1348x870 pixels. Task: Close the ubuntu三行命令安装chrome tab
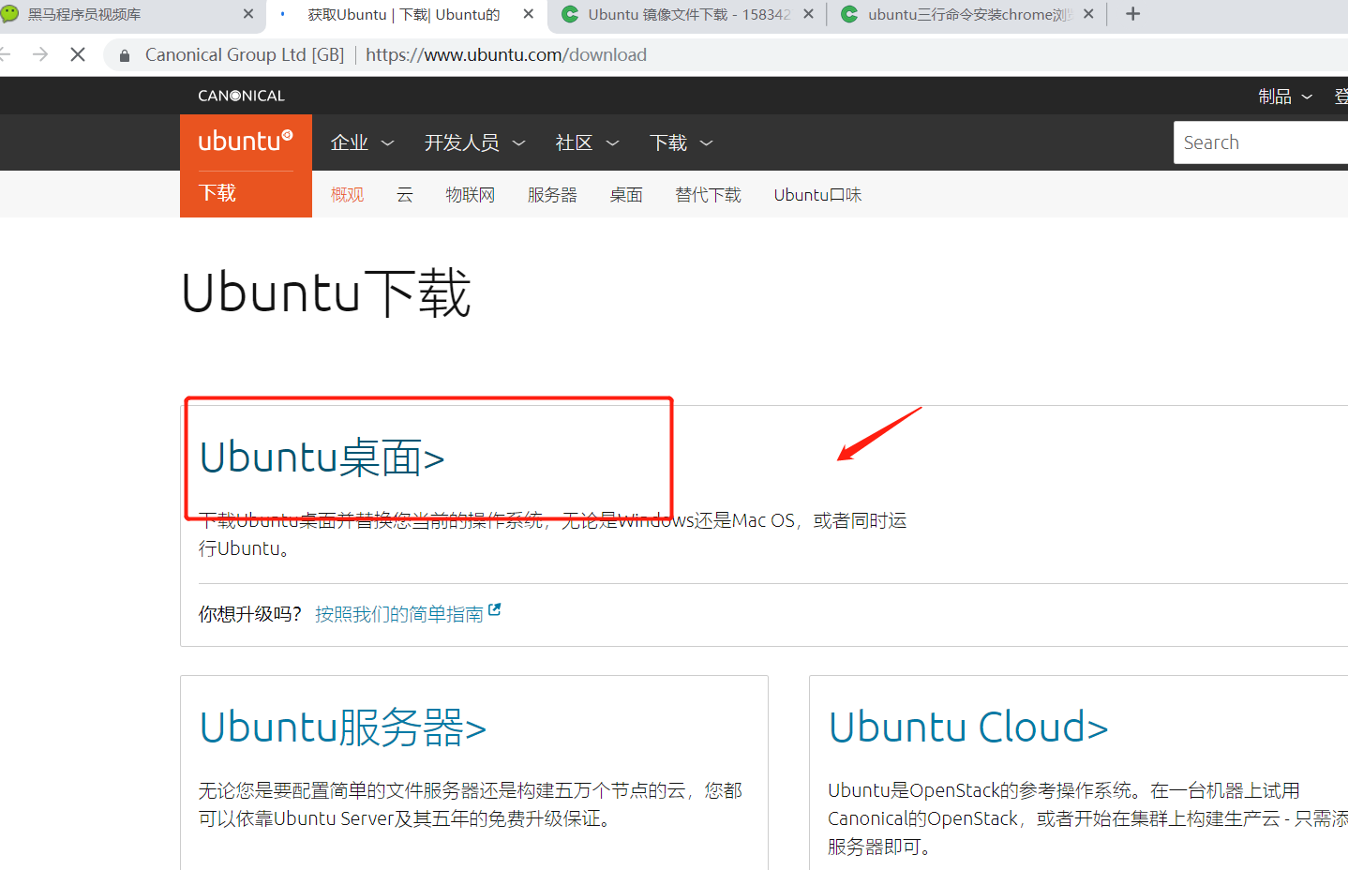[1088, 14]
